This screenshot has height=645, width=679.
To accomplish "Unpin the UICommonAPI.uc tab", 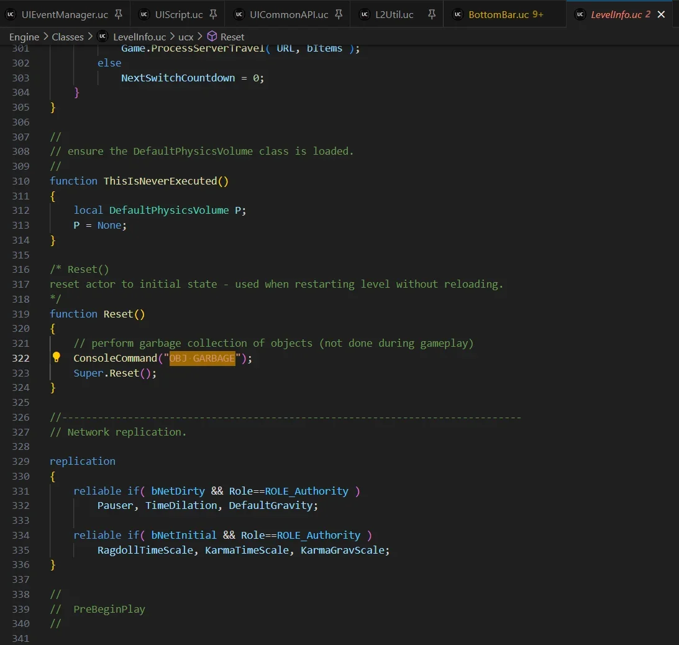I will (339, 14).
